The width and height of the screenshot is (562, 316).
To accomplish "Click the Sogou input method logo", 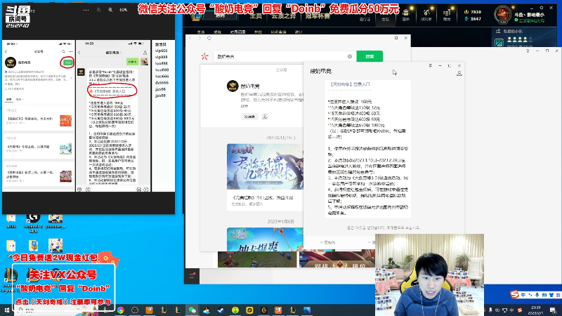I will (515, 294).
